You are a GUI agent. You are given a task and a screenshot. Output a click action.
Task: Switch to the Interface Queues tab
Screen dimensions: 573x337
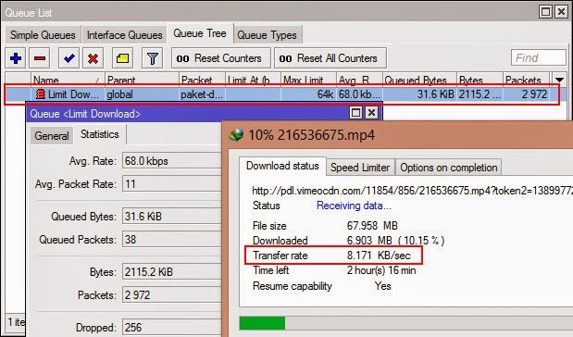(124, 35)
